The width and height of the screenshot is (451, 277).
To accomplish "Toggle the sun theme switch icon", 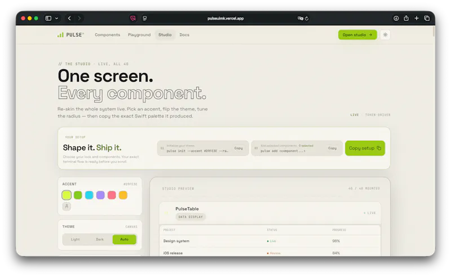I will tap(385, 35).
